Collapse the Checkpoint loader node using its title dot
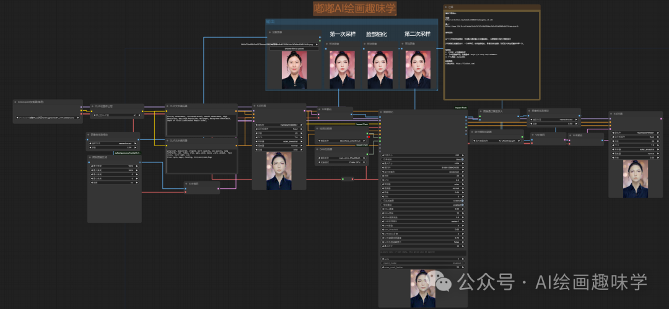The height and width of the screenshot is (309, 669). point(15,102)
